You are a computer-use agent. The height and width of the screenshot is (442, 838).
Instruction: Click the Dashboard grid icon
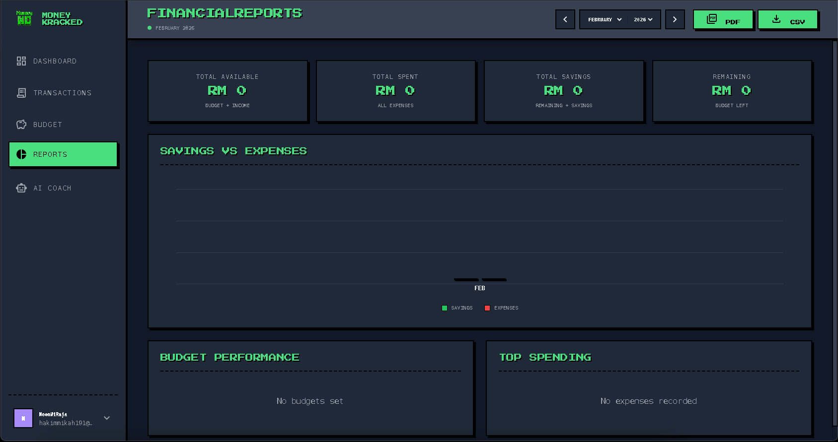pos(21,61)
